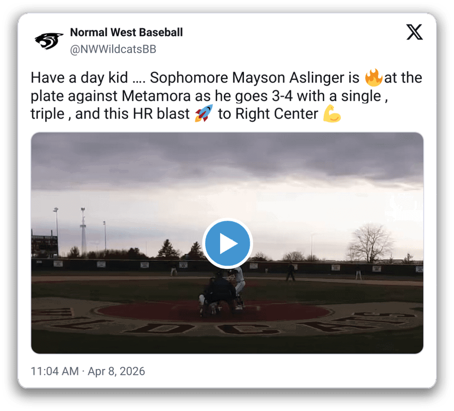Click the X logo in the card corner
Image resolution: width=454 pixels, height=411 pixels.
tap(414, 32)
